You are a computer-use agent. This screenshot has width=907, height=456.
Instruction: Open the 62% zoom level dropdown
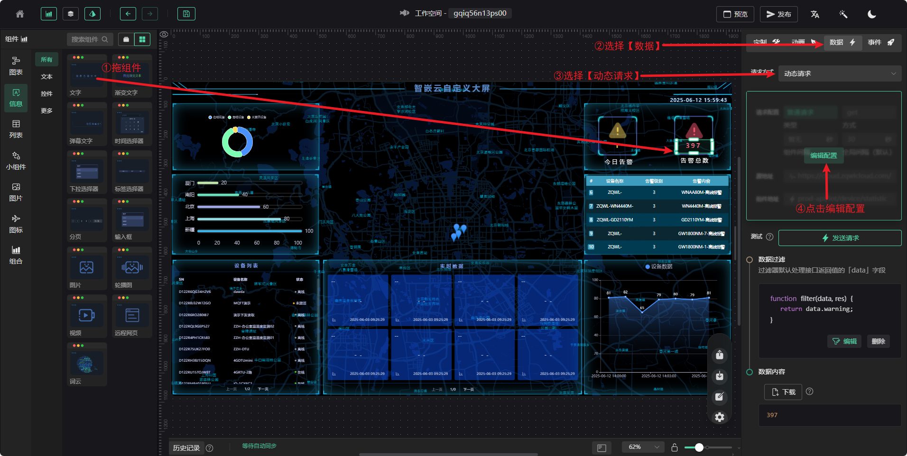click(643, 447)
